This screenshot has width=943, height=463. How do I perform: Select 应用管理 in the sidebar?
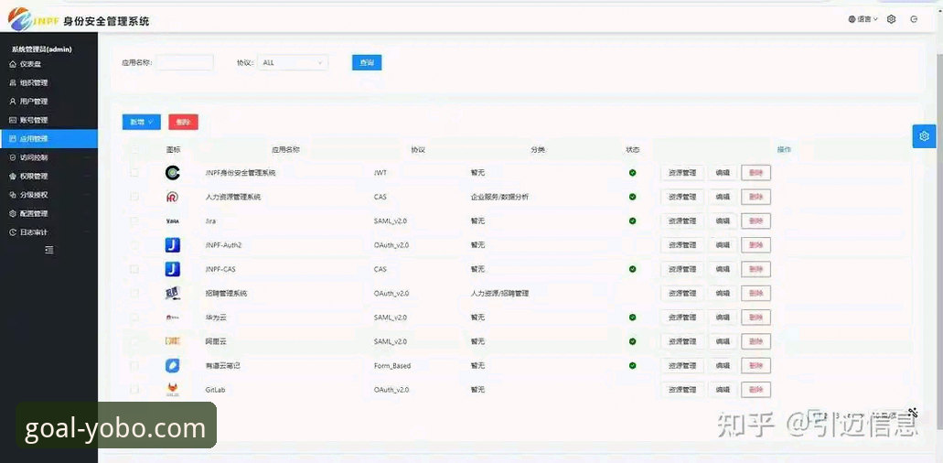[48, 138]
